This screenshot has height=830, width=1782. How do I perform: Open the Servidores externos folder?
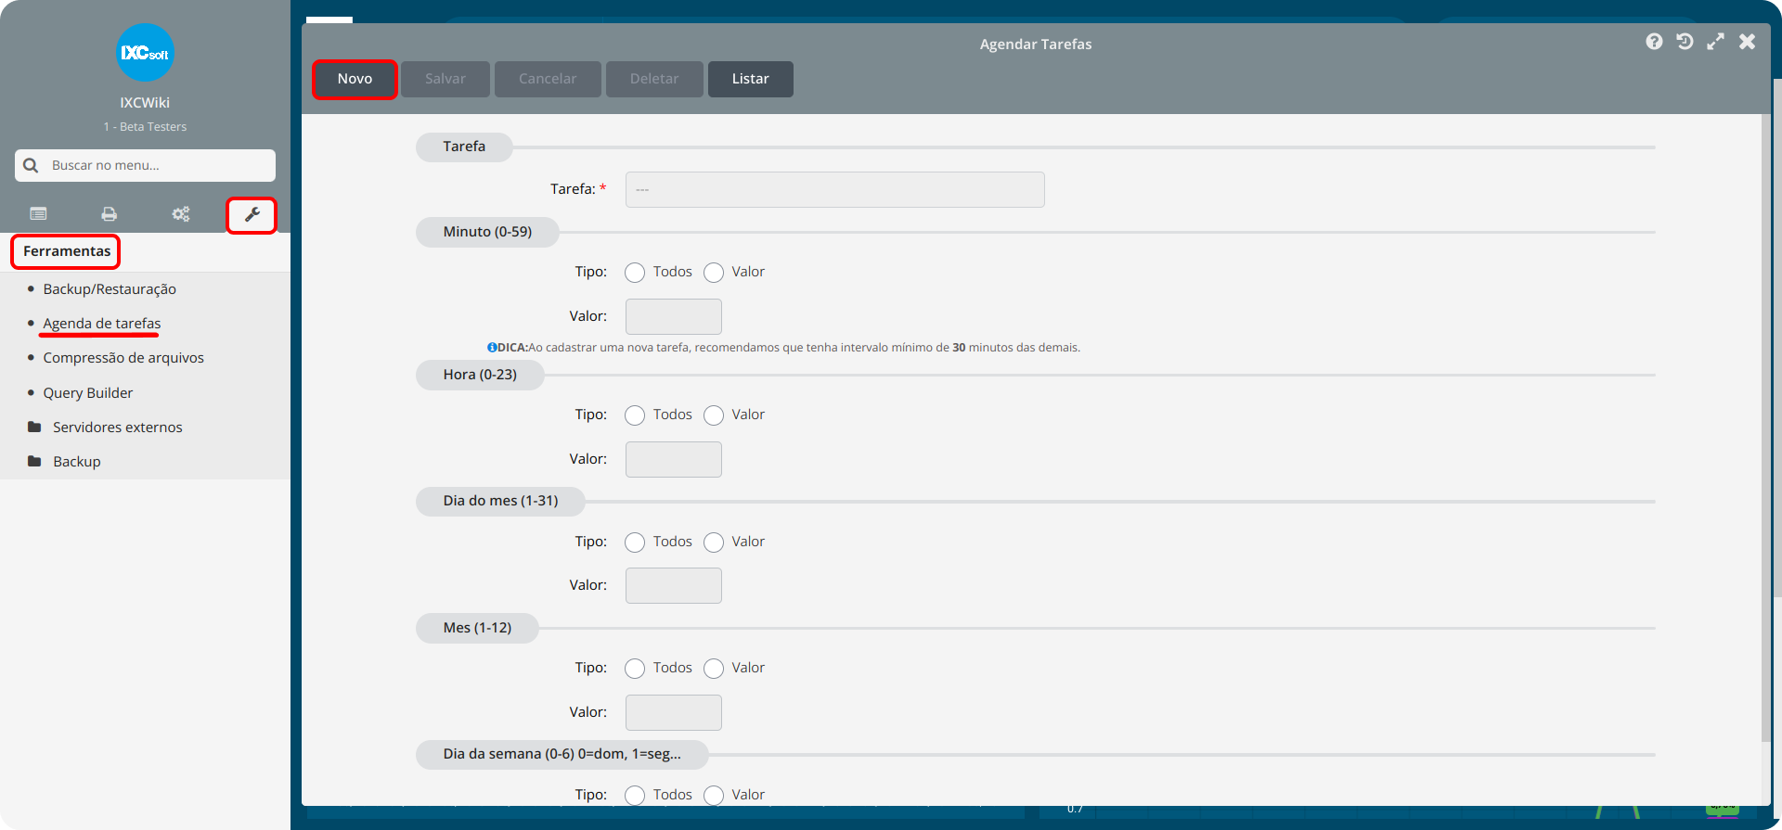point(117,428)
